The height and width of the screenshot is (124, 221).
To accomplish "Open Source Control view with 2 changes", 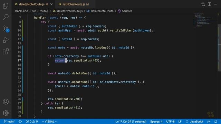I will coord(6,29).
